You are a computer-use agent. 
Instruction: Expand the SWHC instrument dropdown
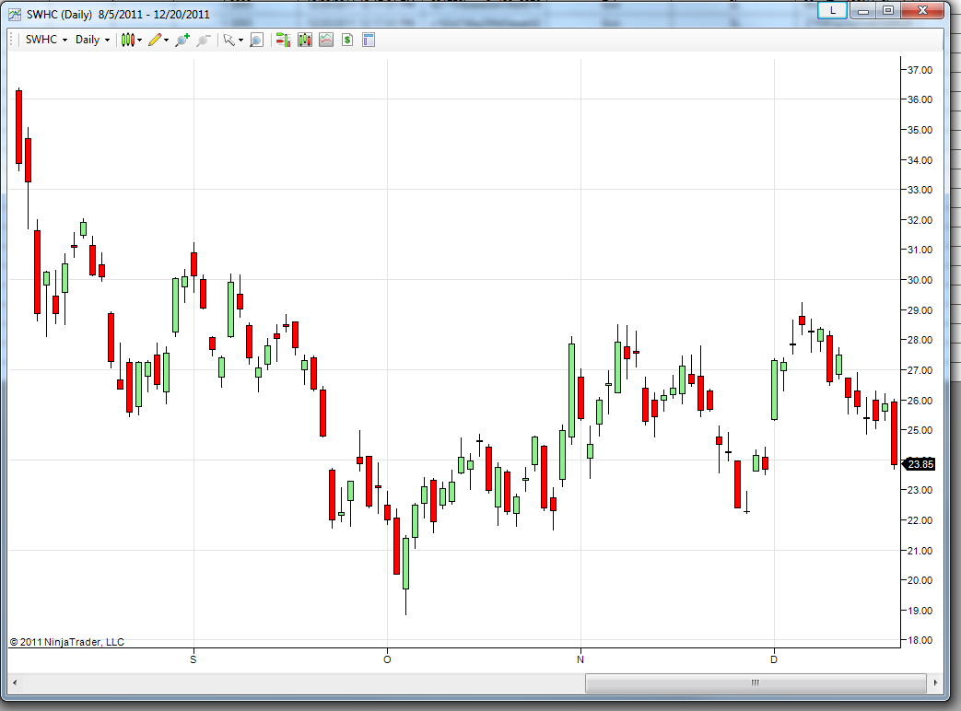(47, 40)
